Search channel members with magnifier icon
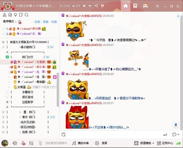183x148 pixels. (x=27, y=15)
